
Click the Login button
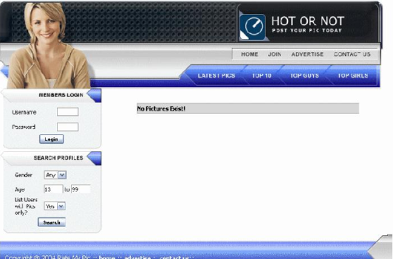pos(51,139)
